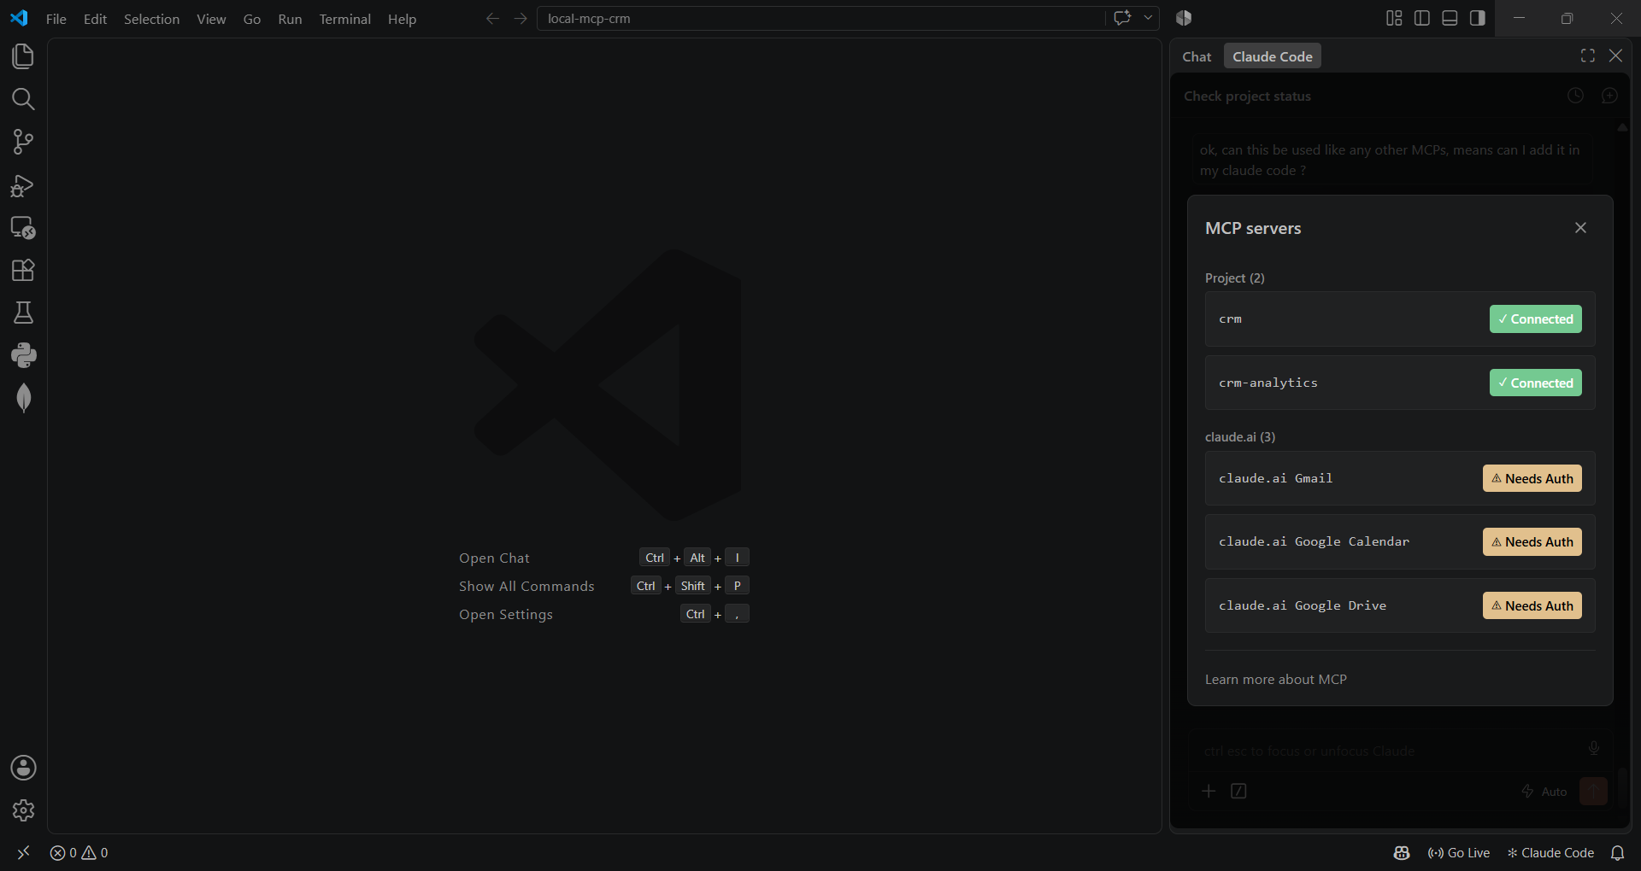
Task: Open the Terminal menu
Action: pos(344,19)
